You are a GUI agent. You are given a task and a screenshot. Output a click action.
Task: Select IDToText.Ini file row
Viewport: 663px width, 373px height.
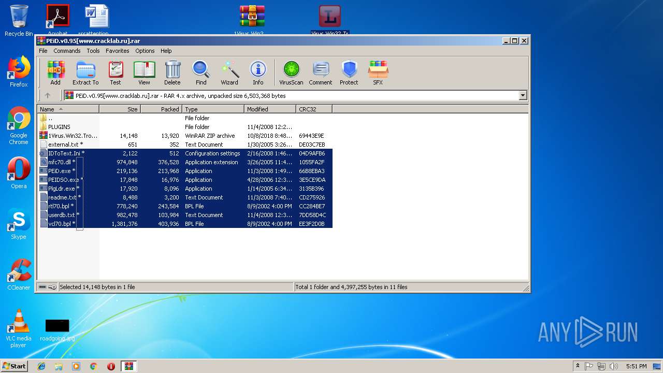pos(185,153)
